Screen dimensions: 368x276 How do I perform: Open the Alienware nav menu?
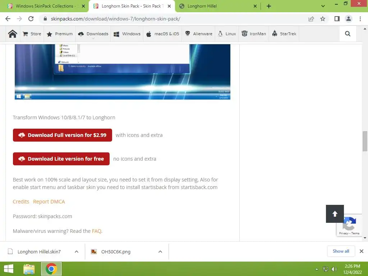[198, 34]
